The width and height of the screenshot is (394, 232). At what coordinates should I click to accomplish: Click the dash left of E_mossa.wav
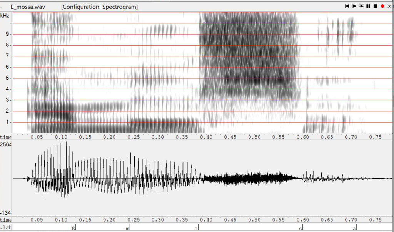[2, 7]
